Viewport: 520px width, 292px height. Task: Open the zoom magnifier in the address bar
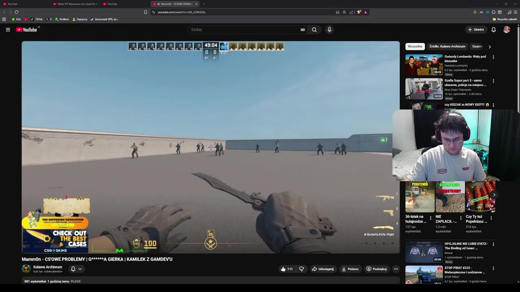point(344,12)
